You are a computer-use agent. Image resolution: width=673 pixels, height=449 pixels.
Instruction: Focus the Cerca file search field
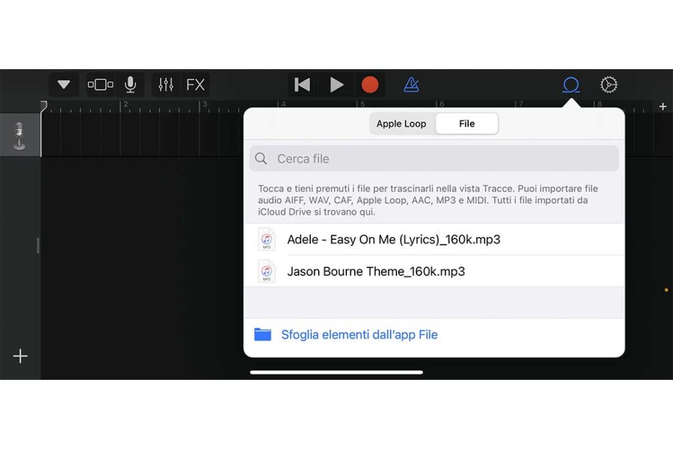[434, 159]
